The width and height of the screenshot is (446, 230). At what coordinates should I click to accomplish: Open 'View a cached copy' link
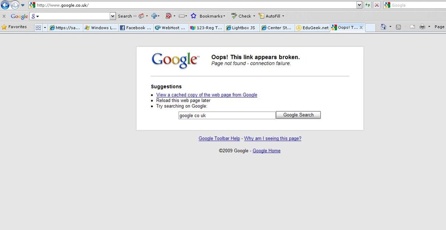click(207, 95)
